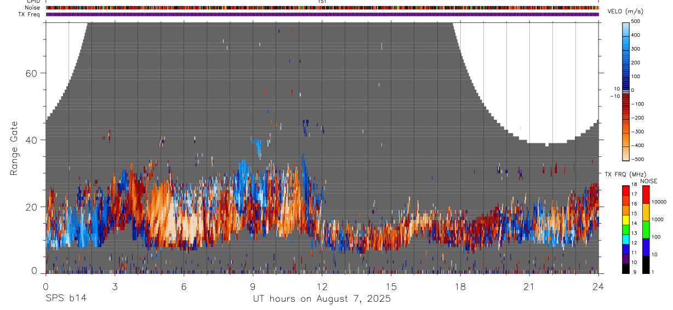Select the purple 10-11 MHz TX FRQ swatch
673x310 pixels.
point(625,259)
